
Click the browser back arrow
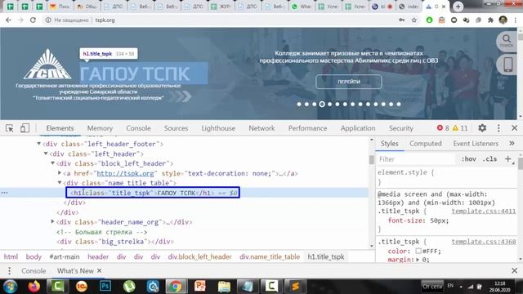[x=8, y=20]
